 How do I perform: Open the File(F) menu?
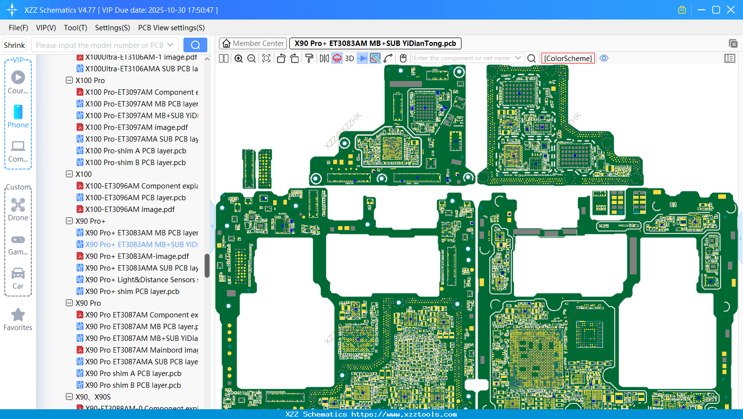click(x=19, y=28)
